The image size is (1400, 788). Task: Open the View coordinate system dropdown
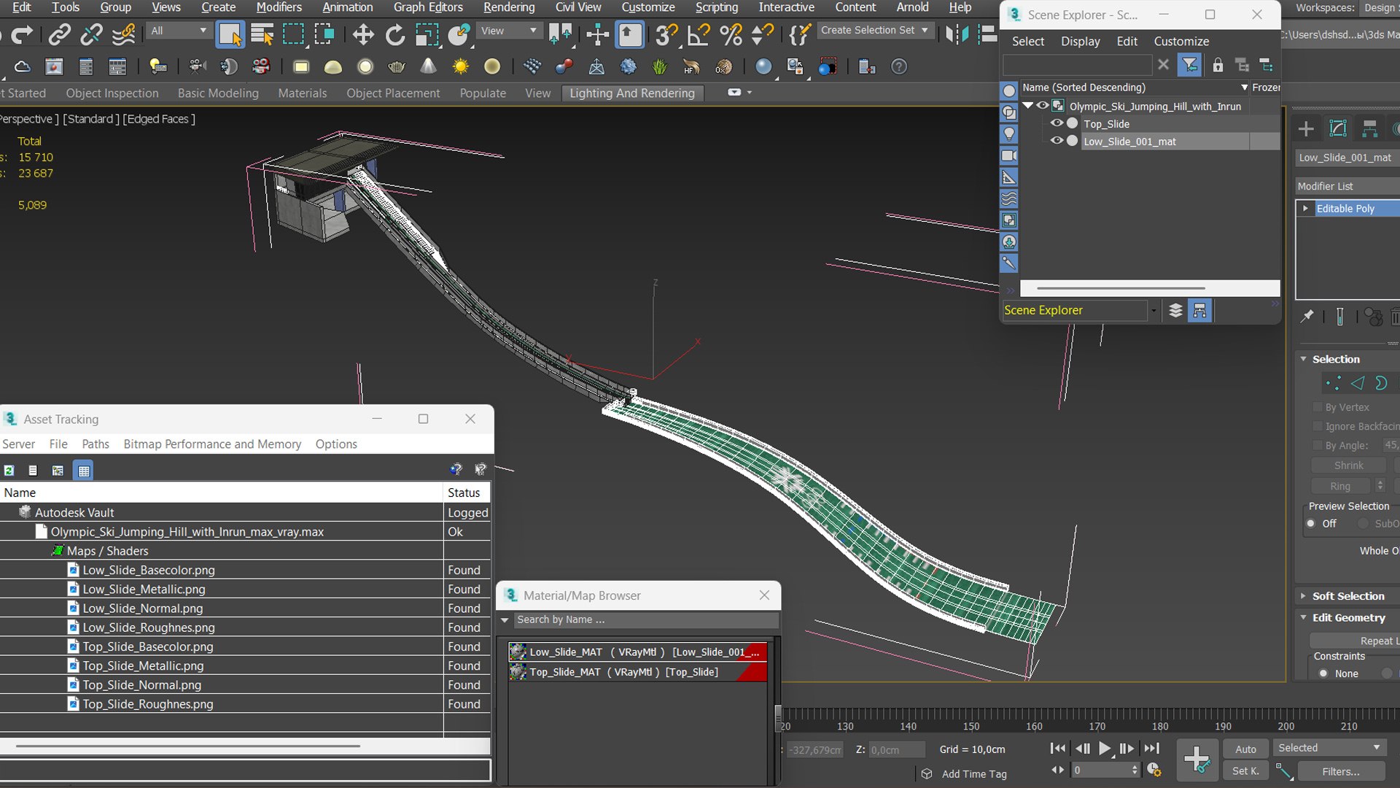509,31
